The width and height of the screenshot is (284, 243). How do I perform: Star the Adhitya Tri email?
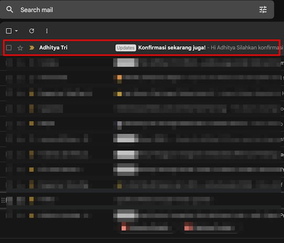[20, 48]
